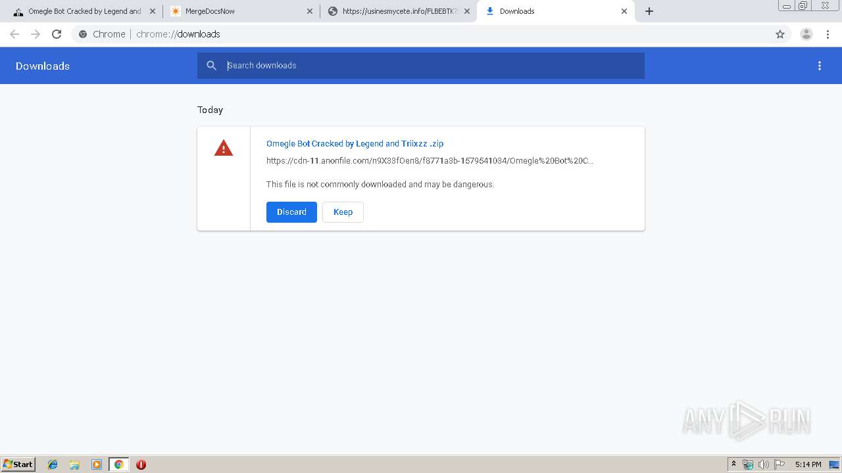The height and width of the screenshot is (473, 842).
Task: Click the Chrome site info icon in address bar
Action: coord(83,34)
